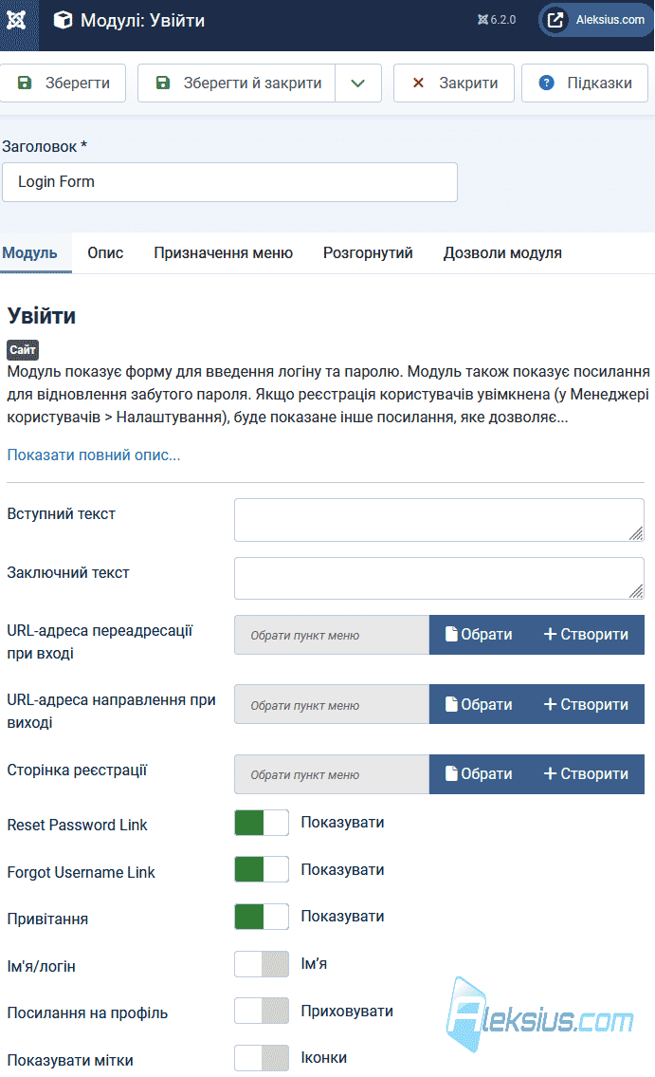Click the Aleksius.com button in header

(595, 20)
